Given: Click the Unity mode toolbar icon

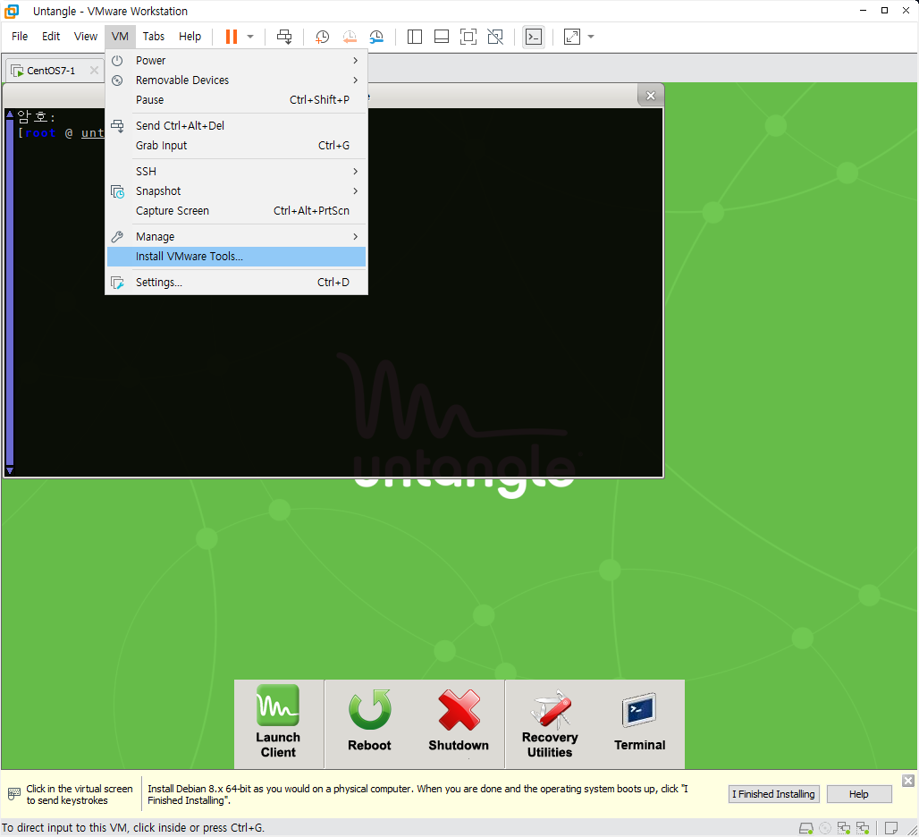Looking at the screenshot, I should point(495,37).
